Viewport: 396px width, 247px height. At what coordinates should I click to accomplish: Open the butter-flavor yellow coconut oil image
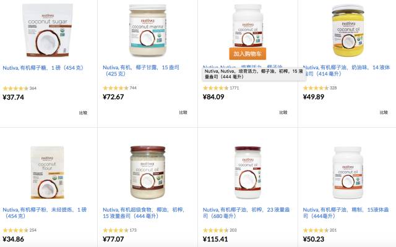(x=348, y=30)
